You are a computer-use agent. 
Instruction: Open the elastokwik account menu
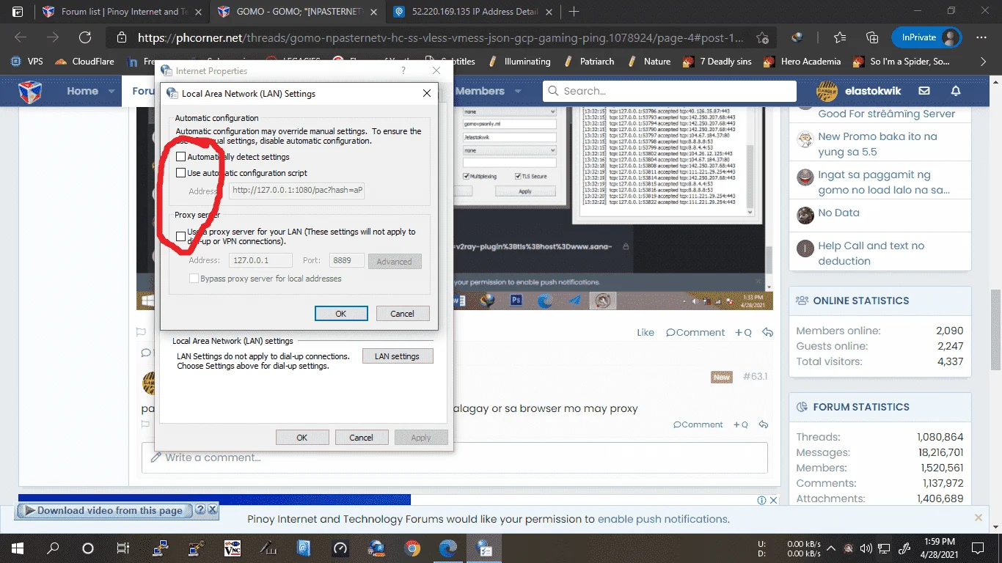click(x=859, y=91)
